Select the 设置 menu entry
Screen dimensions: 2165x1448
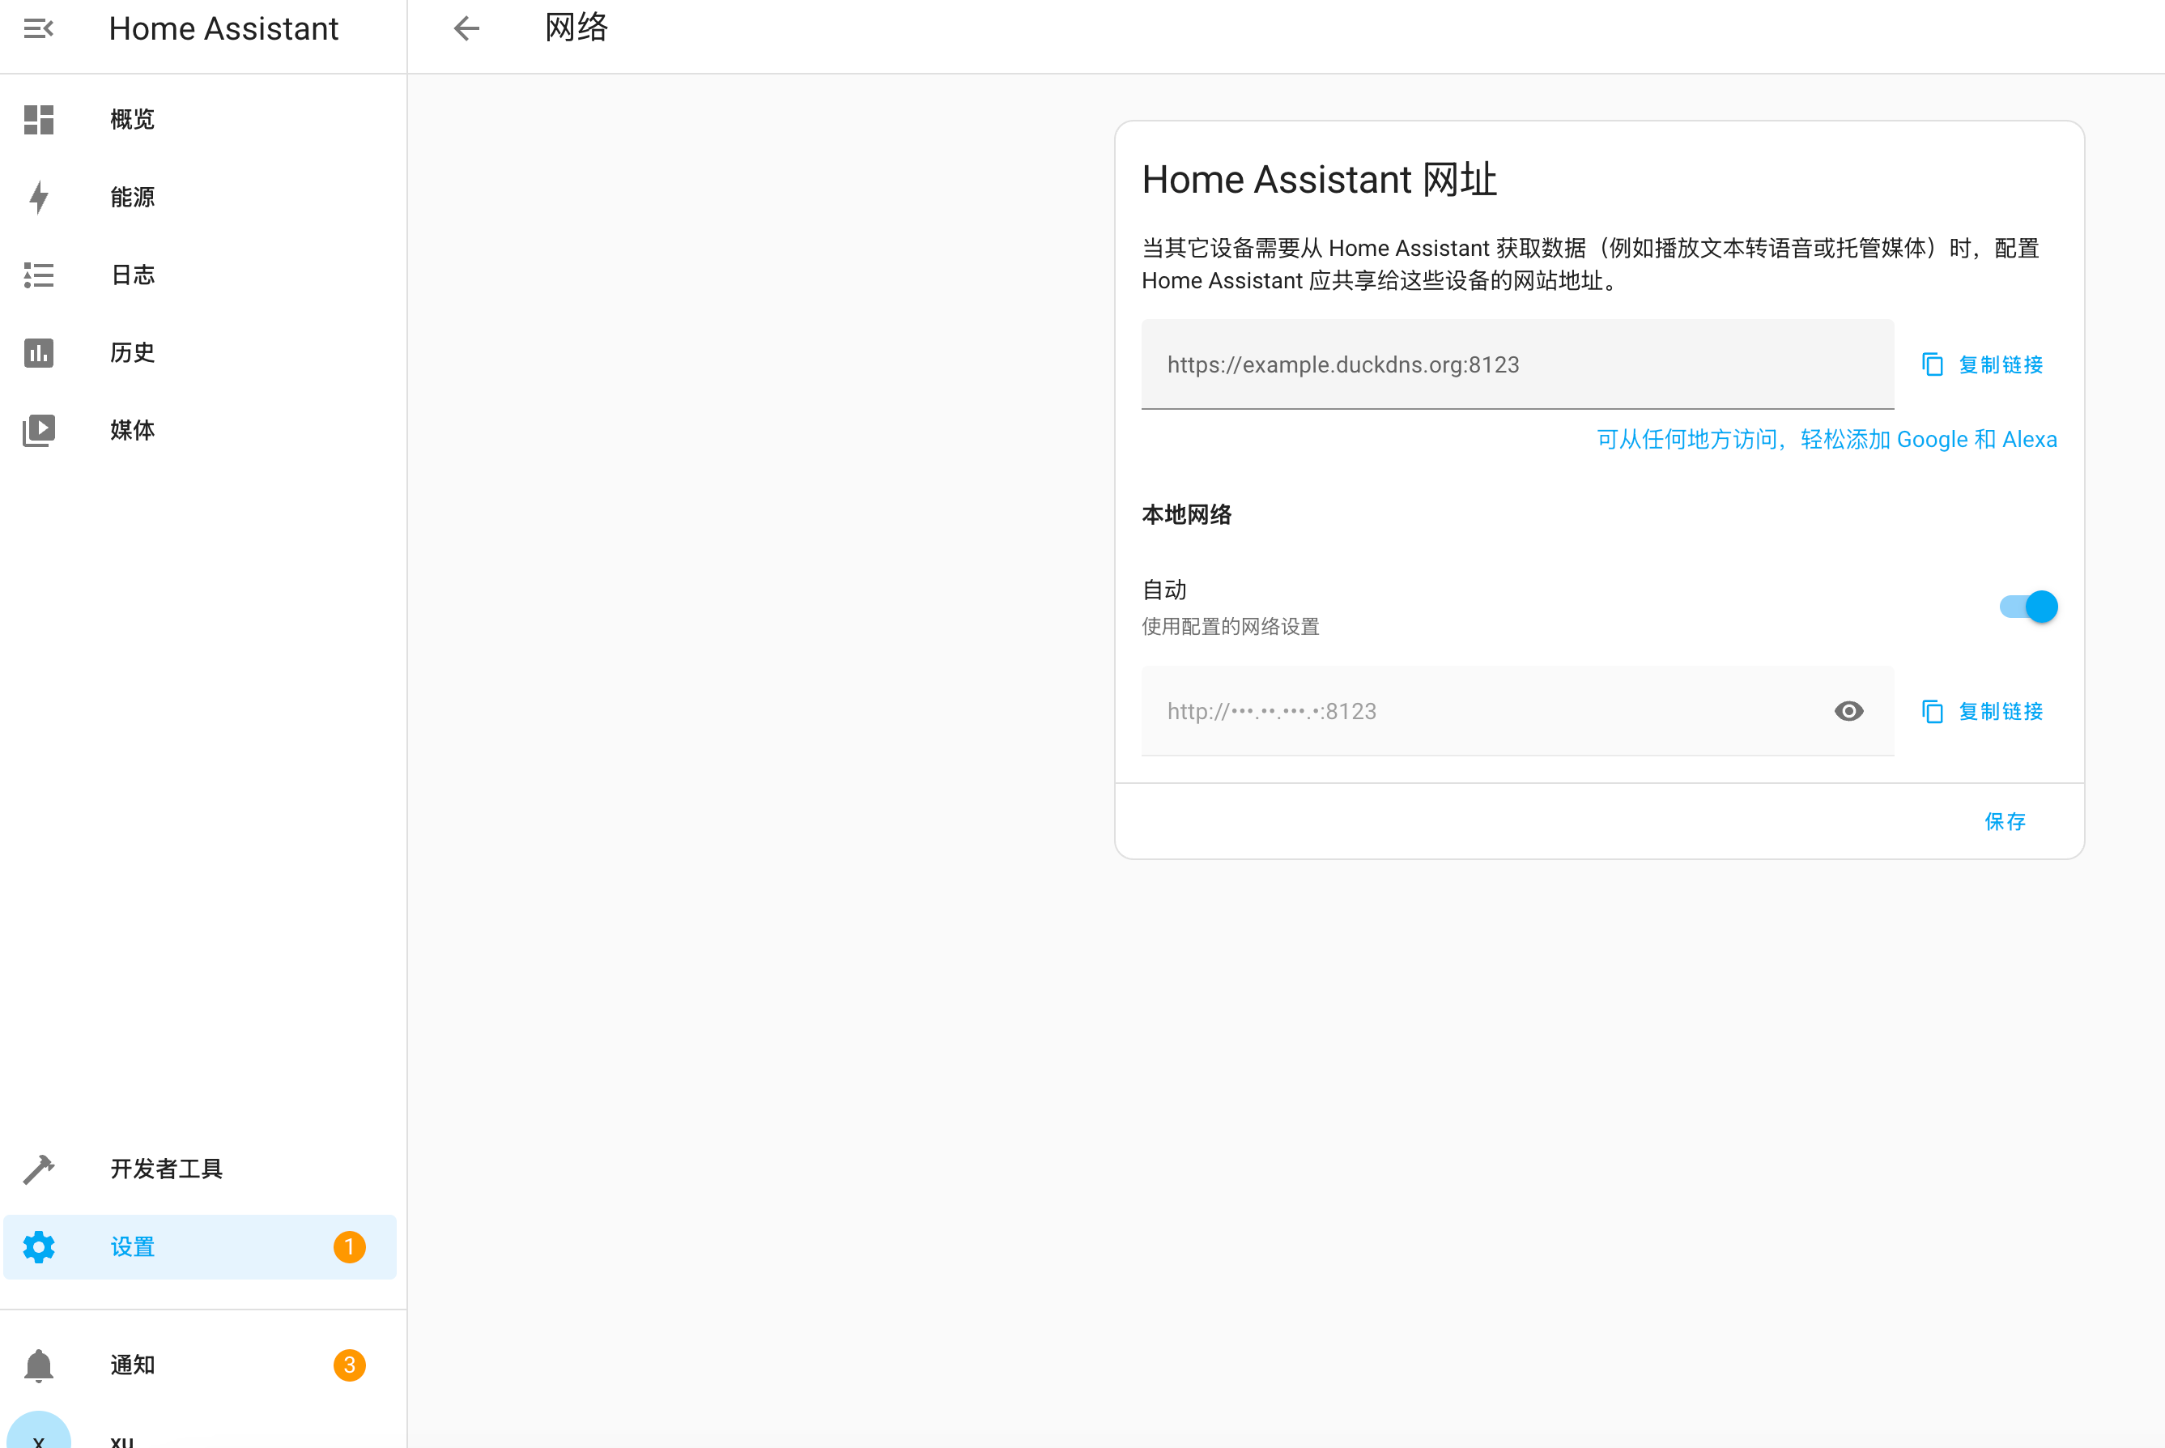(x=132, y=1246)
